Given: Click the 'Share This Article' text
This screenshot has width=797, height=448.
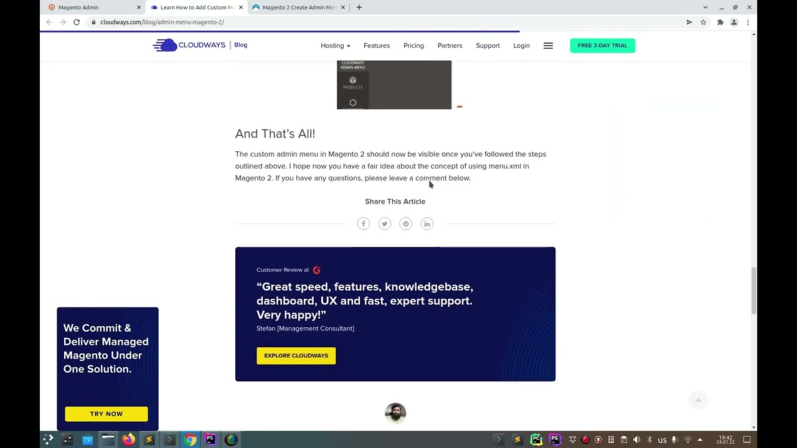Looking at the screenshot, I should [x=395, y=202].
